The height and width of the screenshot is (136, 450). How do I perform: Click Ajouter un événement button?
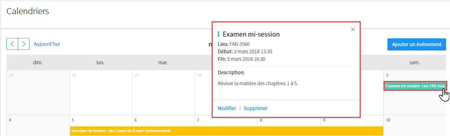(417, 44)
